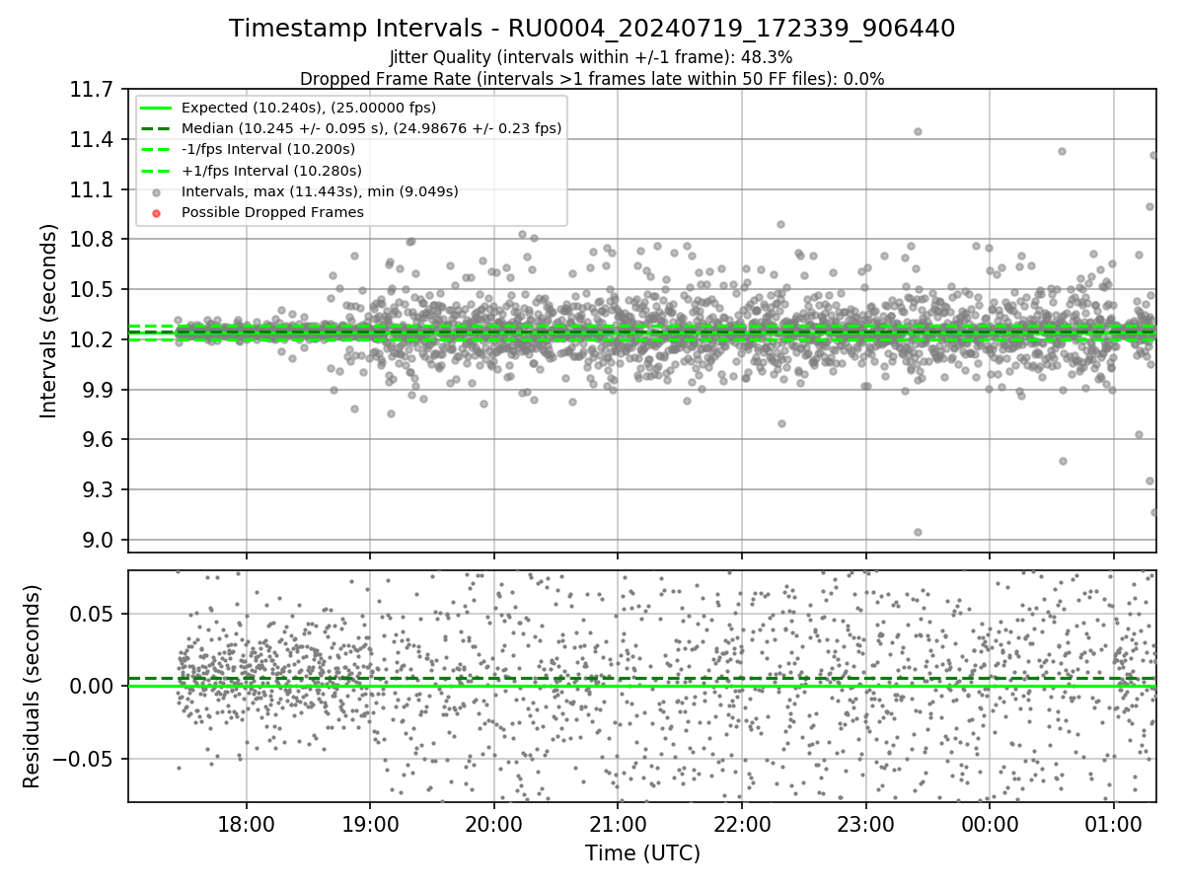Click legend entry 'Median (10.245 +/- 0.095 s)'
1184x888 pixels.
tap(372, 128)
